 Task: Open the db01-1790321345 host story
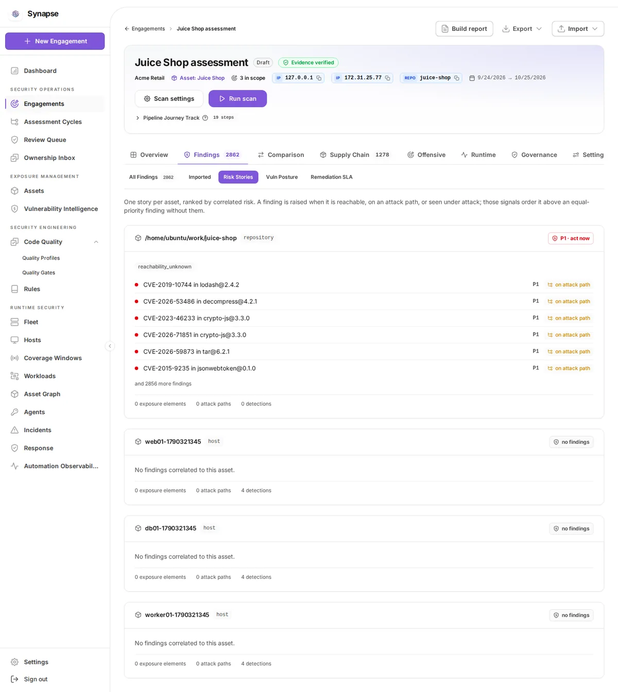pos(170,528)
